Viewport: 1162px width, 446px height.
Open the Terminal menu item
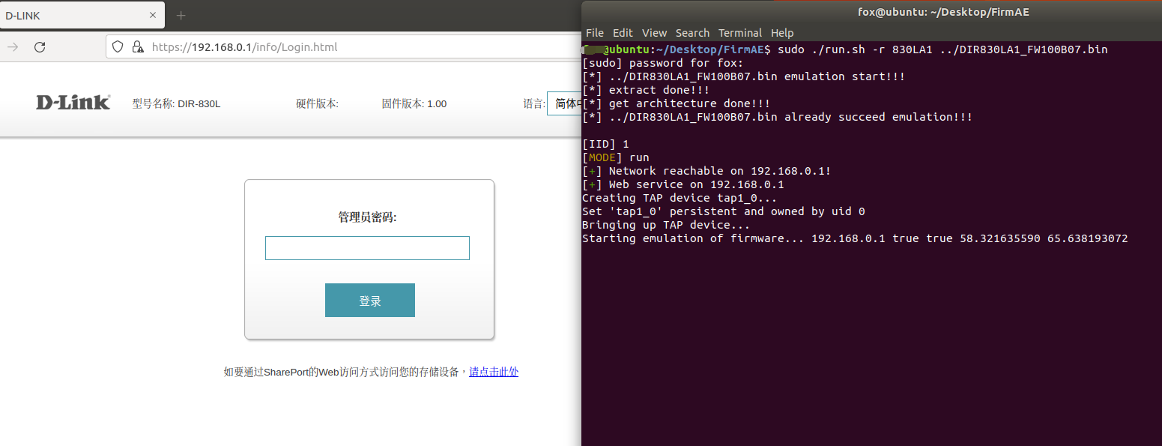(x=740, y=33)
